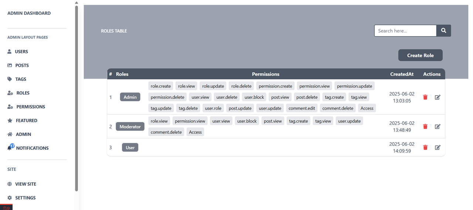The width and height of the screenshot is (473, 210).
Task: Click the Roles column header
Action: tap(122, 74)
